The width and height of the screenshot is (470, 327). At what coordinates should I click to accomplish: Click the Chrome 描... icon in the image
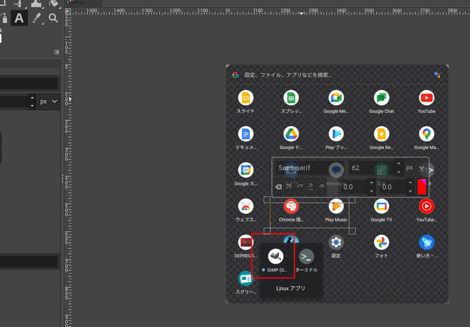click(x=291, y=206)
